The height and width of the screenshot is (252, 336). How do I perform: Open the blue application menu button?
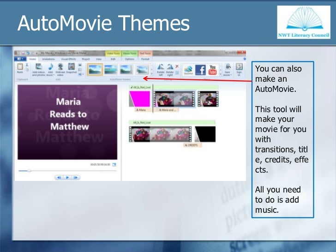click(x=20, y=59)
